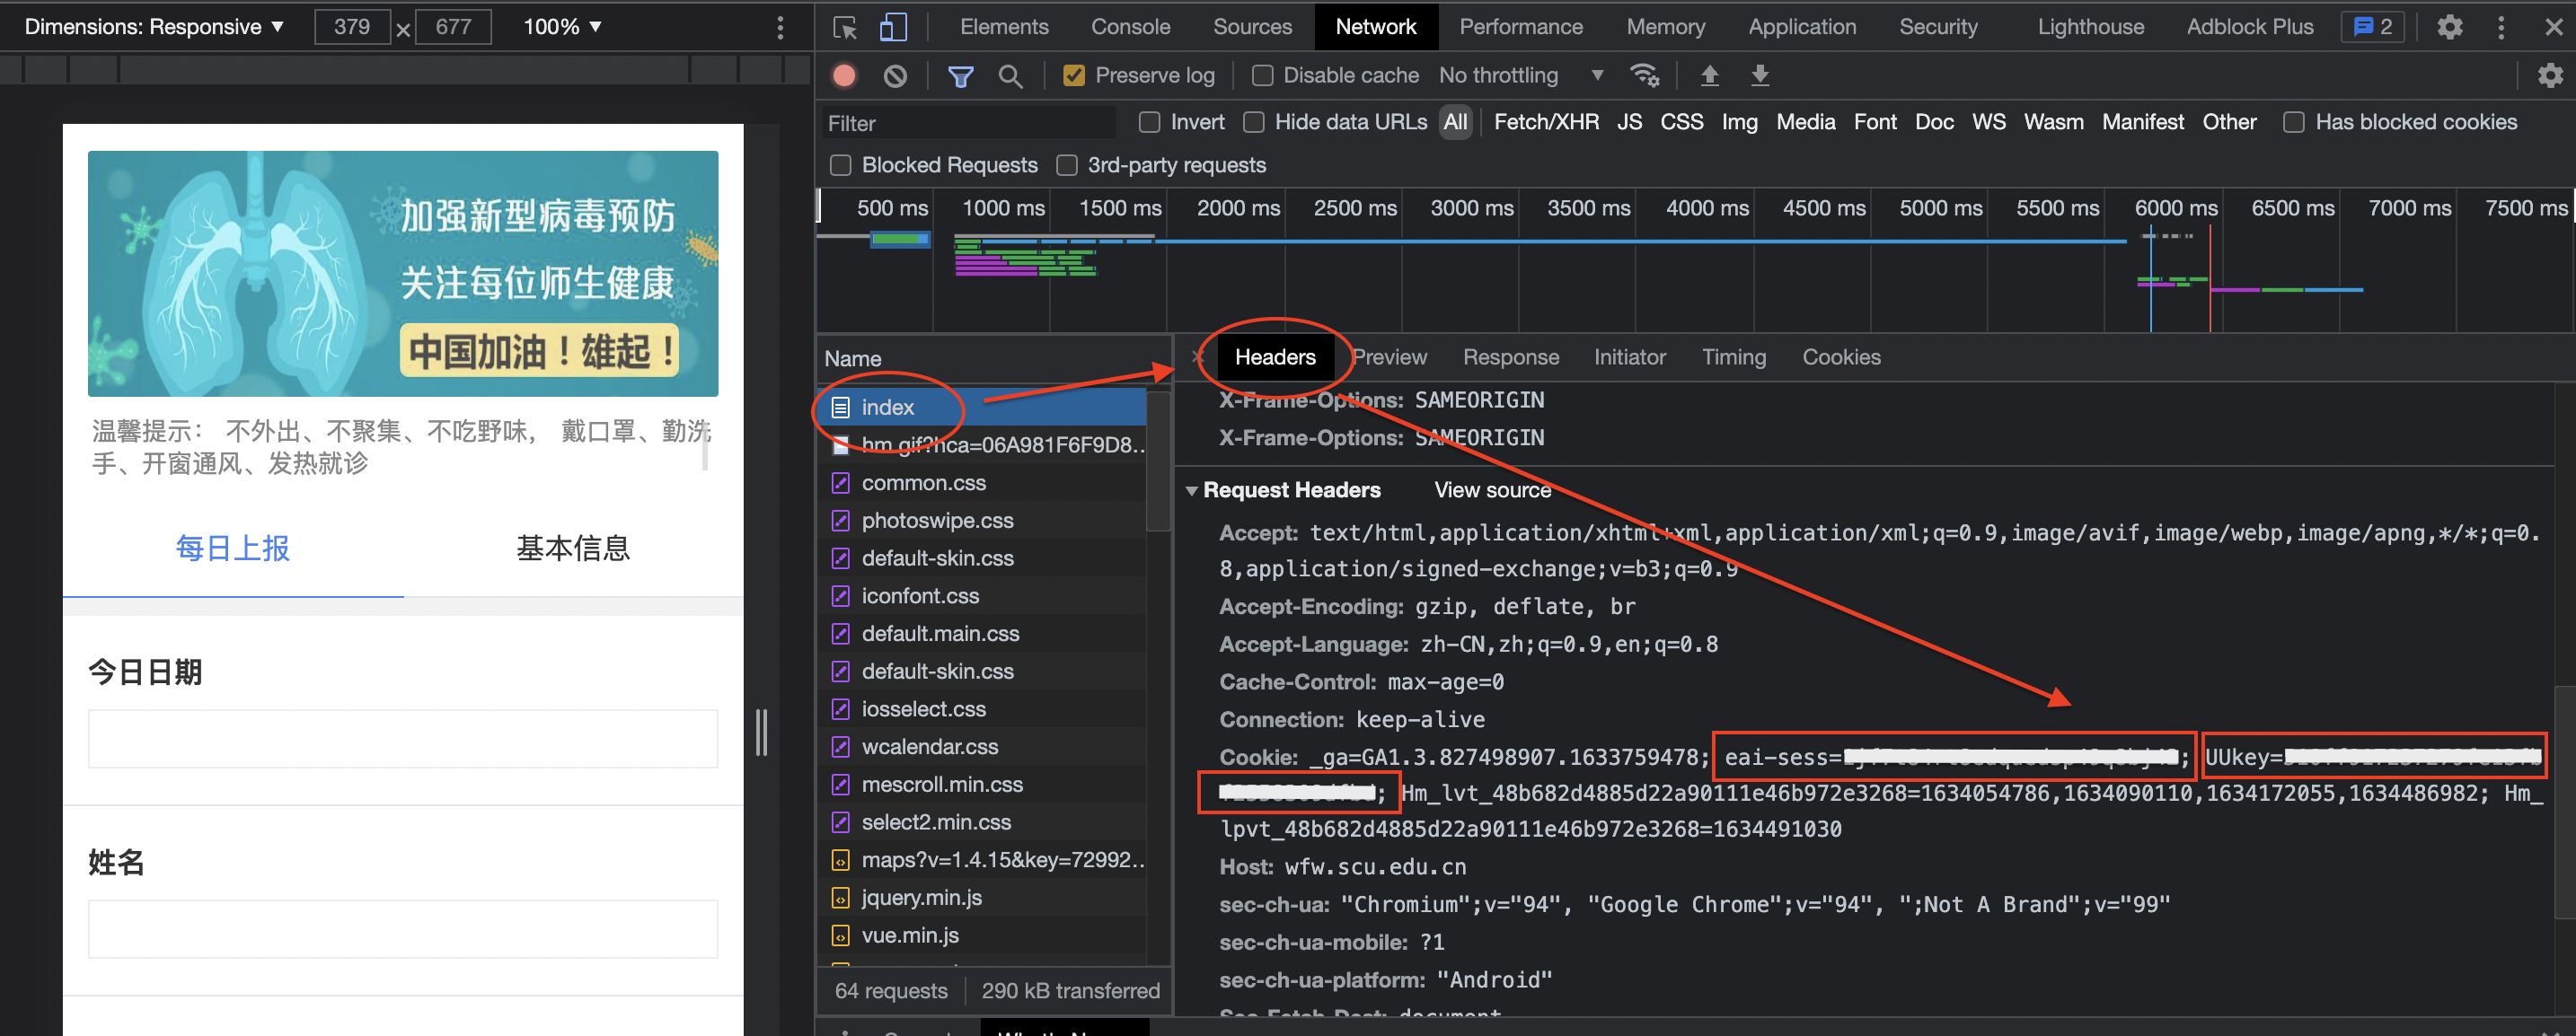Toggle the device toolbar icon
Viewport: 2576px width, 1036px height.
coord(893,27)
